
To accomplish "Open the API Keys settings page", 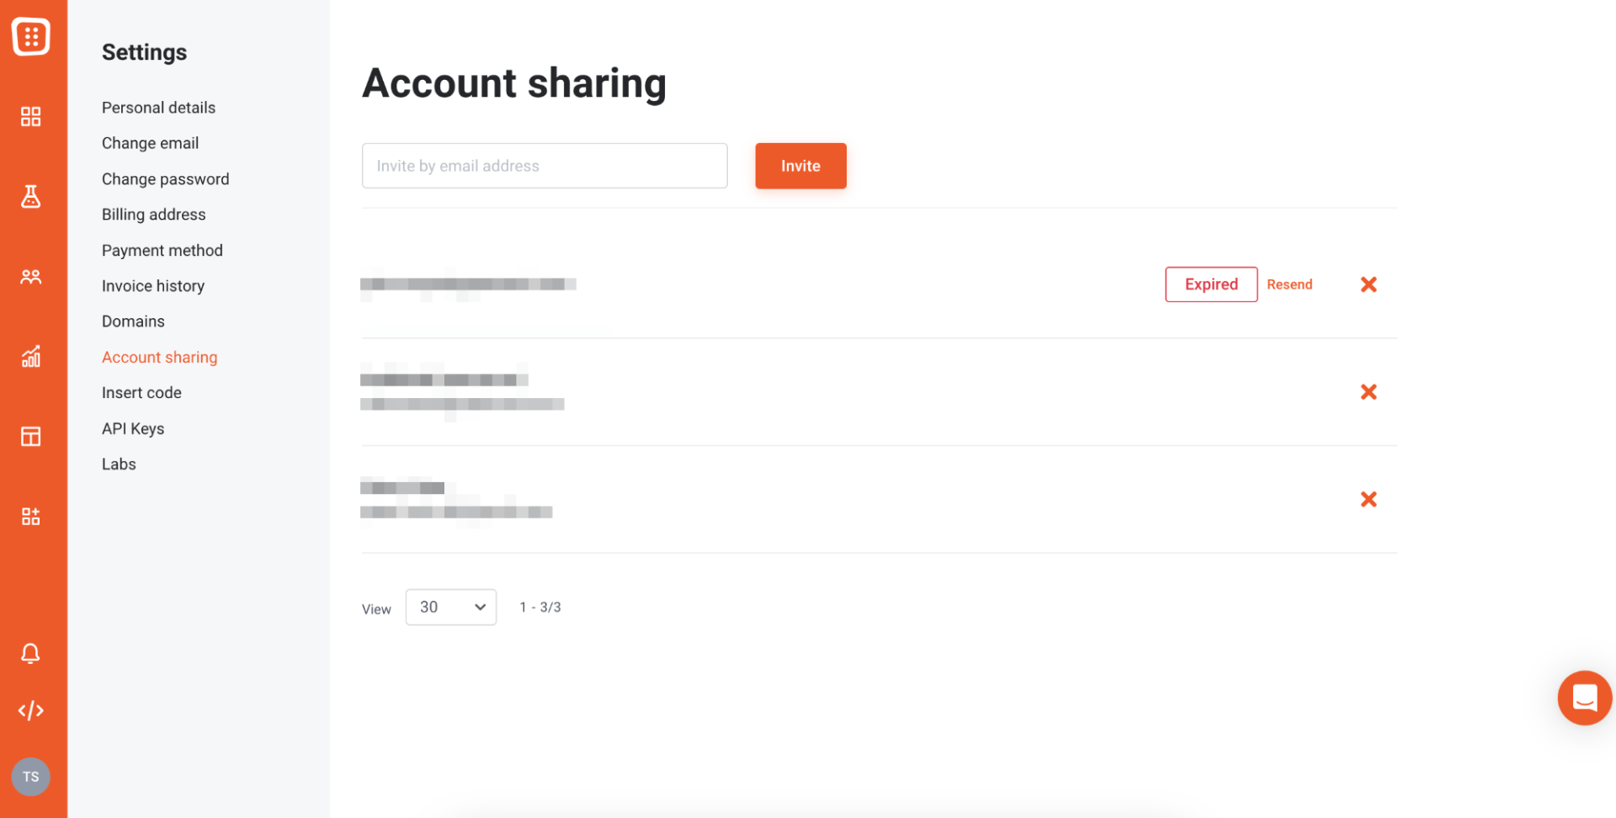I will tap(133, 428).
